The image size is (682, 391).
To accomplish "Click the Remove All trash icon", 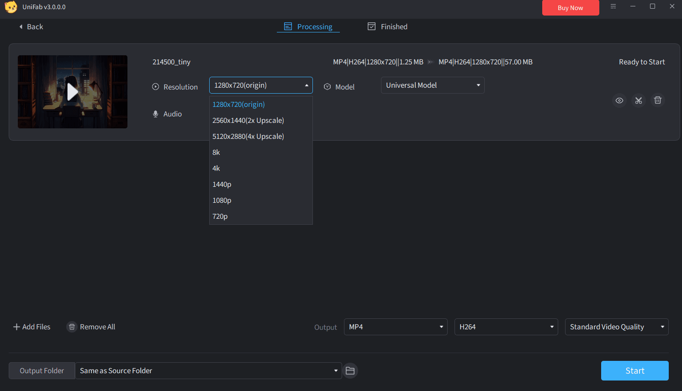I will tap(72, 327).
